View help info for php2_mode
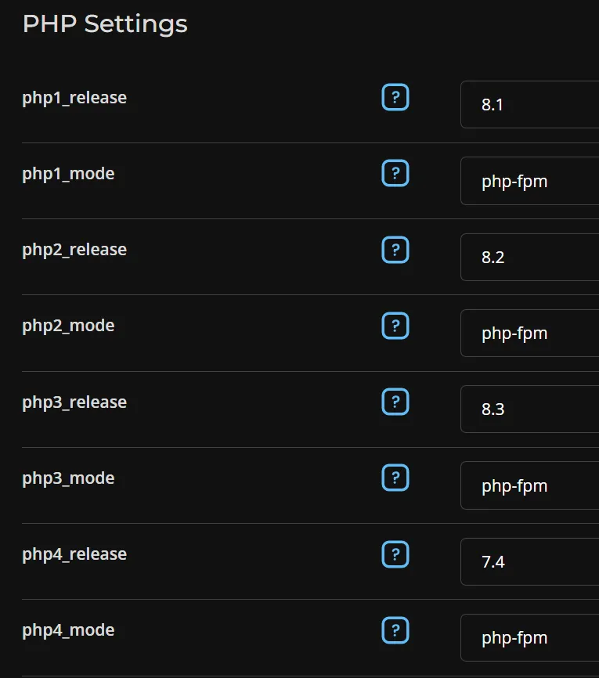 pos(395,326)
